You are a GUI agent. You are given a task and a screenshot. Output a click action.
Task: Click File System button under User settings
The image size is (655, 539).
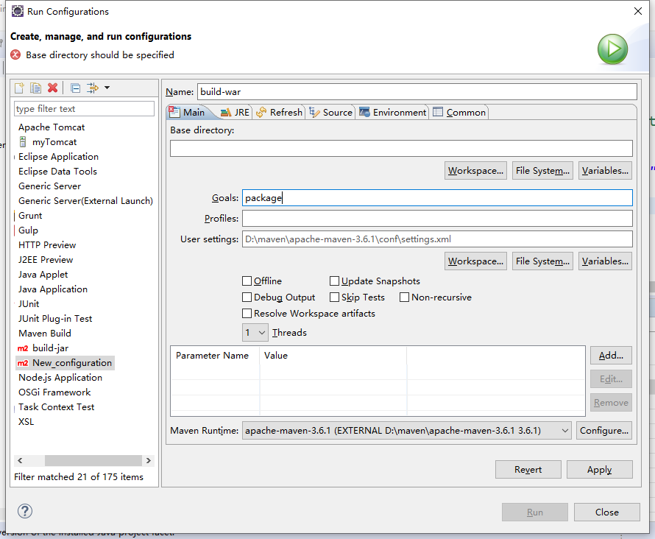[542, 261]
